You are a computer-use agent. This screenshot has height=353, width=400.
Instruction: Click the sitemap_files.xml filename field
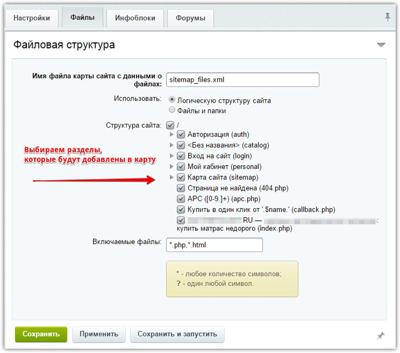coord(242,80)
